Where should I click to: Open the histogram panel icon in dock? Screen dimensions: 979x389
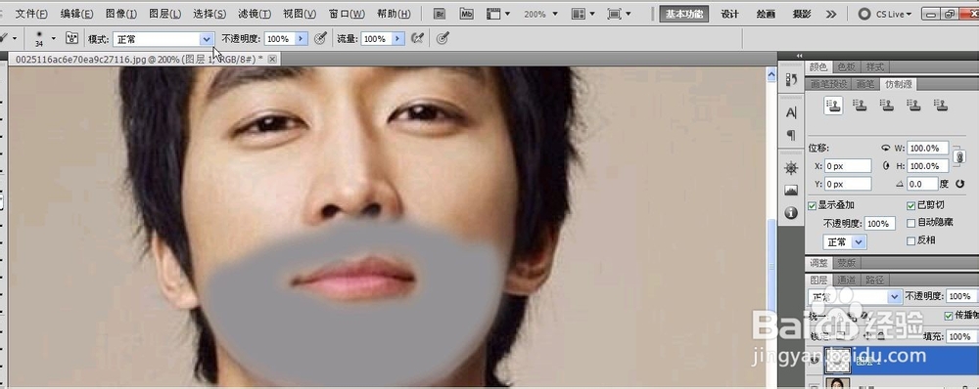pyautogui.click(x=791, y=191)
